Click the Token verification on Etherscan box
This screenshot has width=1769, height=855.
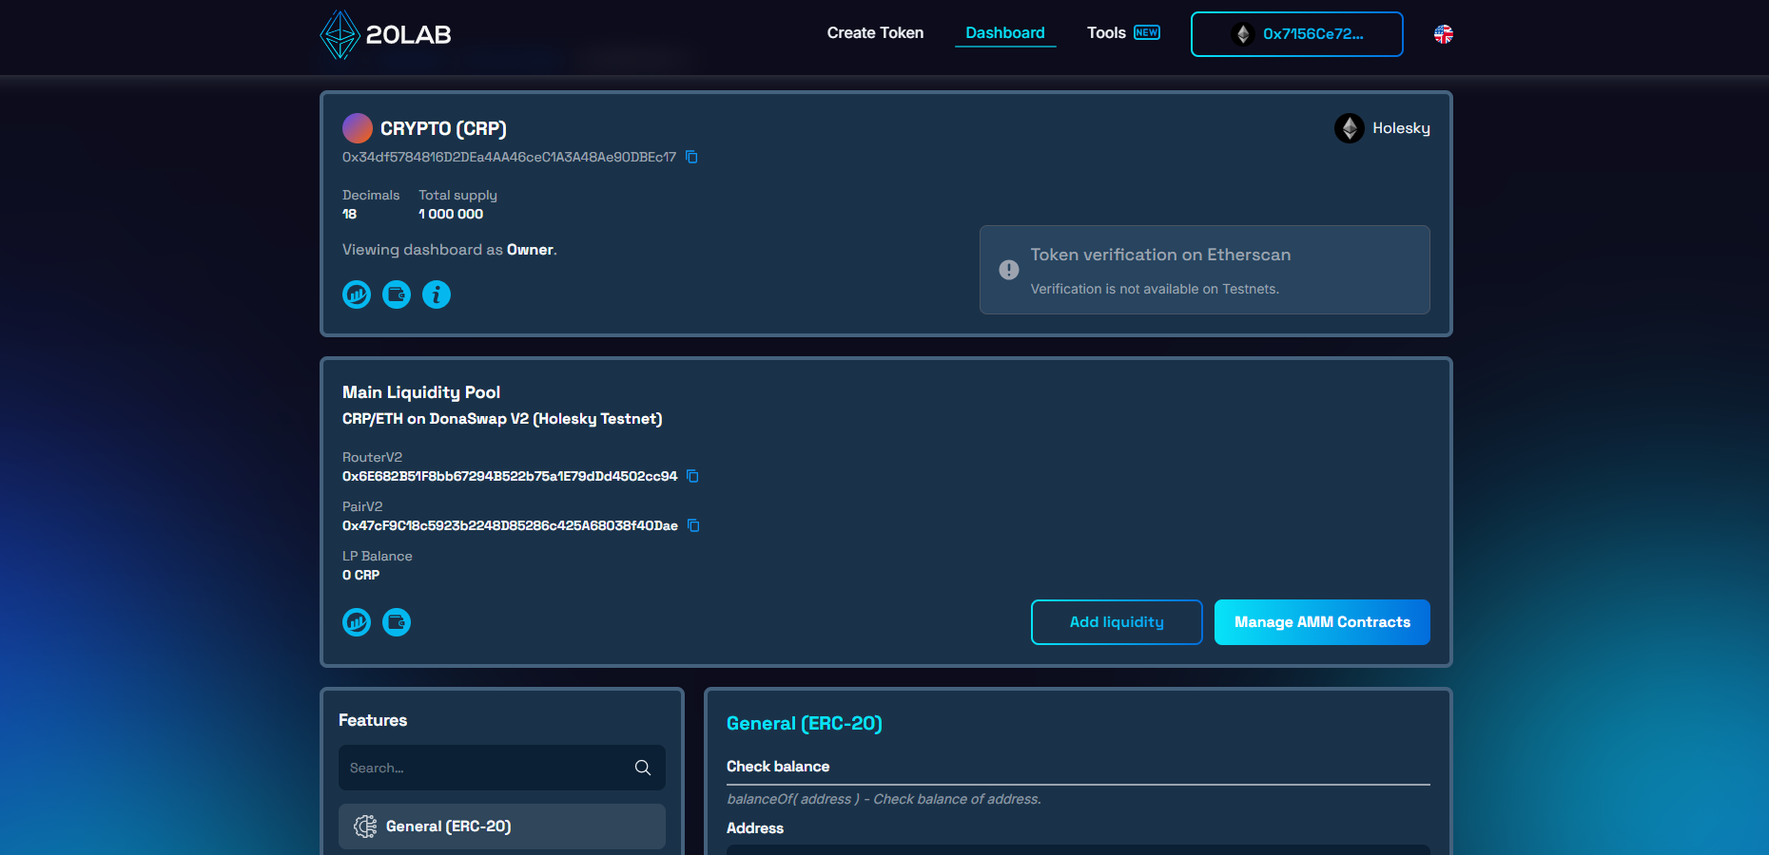[x=1205, y=270]
